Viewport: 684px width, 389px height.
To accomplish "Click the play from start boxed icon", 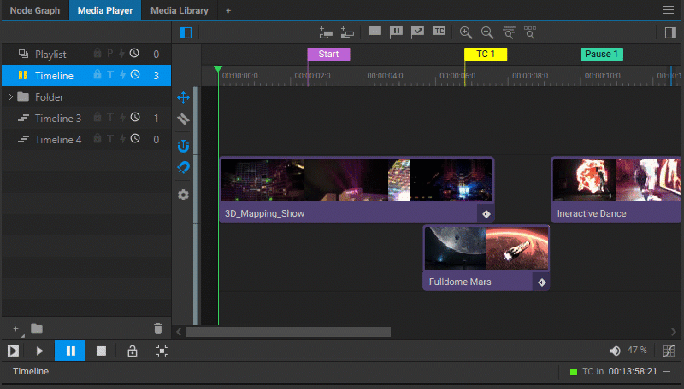I will point(13,351).
